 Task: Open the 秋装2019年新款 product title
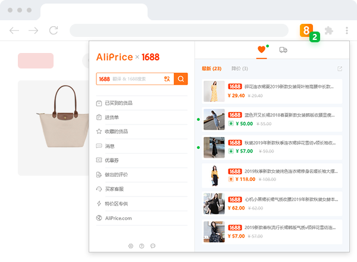click(290, 143)
